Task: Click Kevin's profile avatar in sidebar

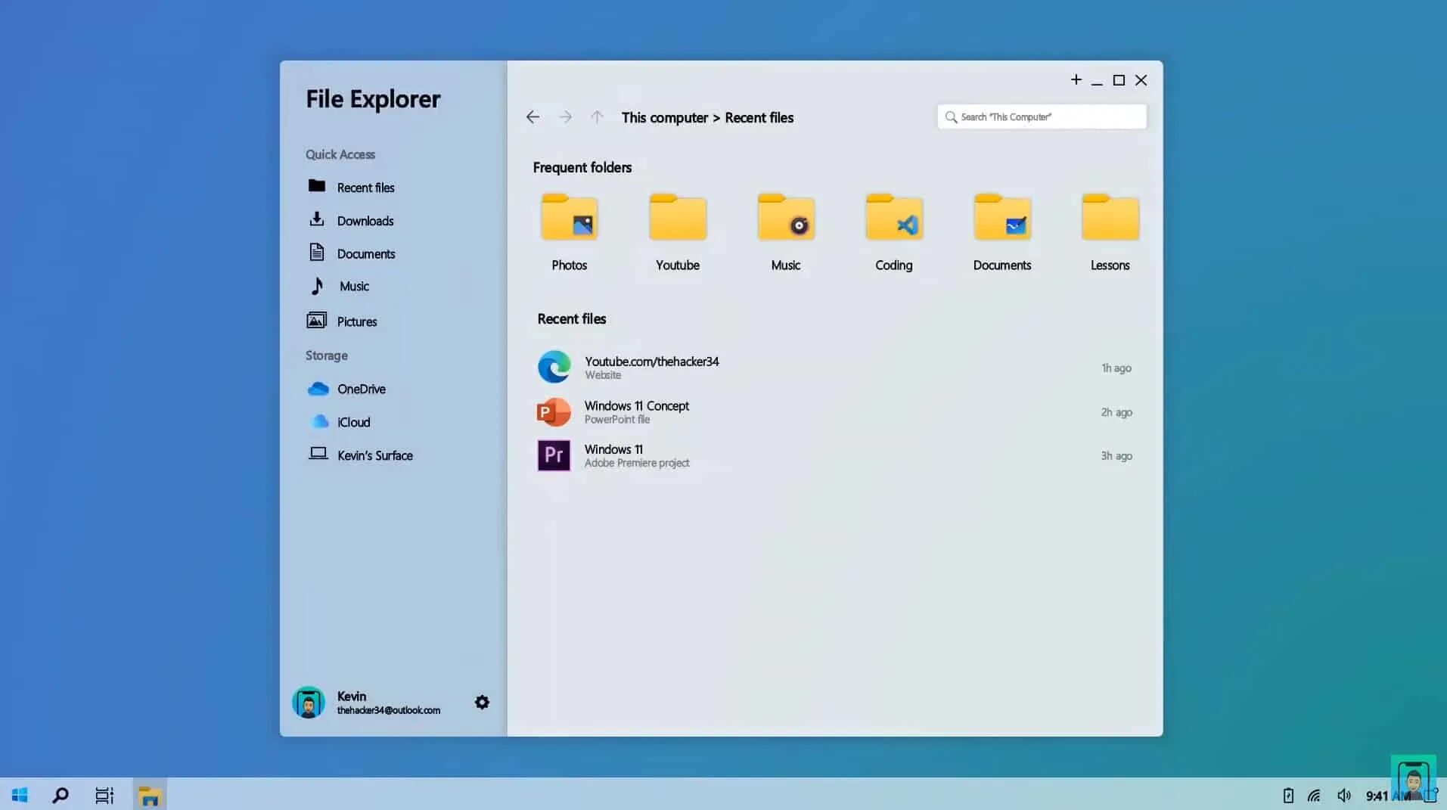Action: 309,702
